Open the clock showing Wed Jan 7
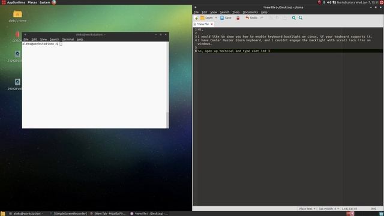This screenshot has height=216, width=384. pyautogui.click(x=367, y=2)
